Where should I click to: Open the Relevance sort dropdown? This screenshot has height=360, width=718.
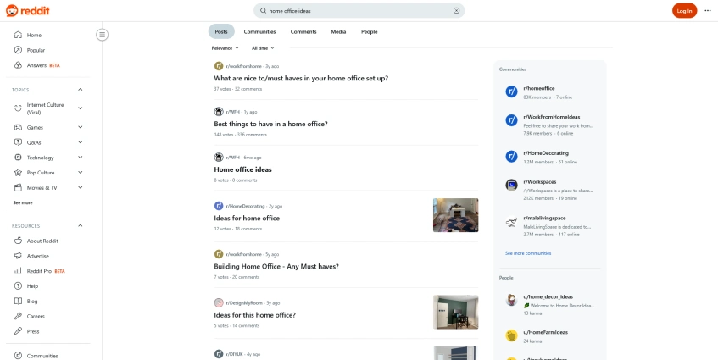(x=225, y=48)
